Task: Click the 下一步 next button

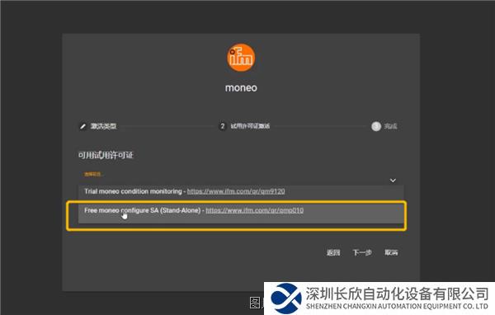Action: (362, 252)
